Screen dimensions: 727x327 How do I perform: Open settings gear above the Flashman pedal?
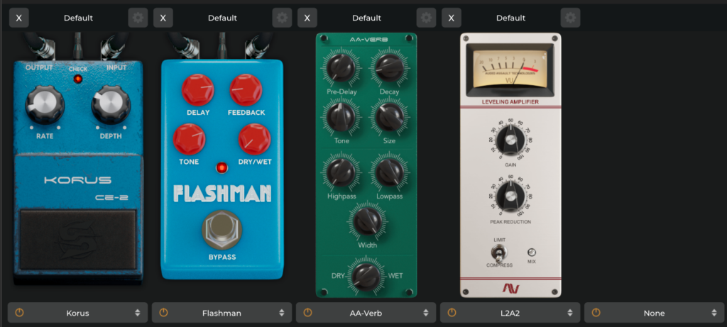[x=283, y=18]
